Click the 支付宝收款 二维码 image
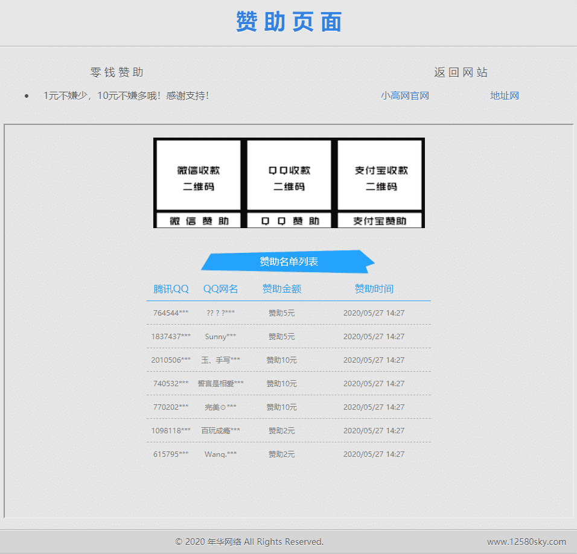 click(380, 175)
